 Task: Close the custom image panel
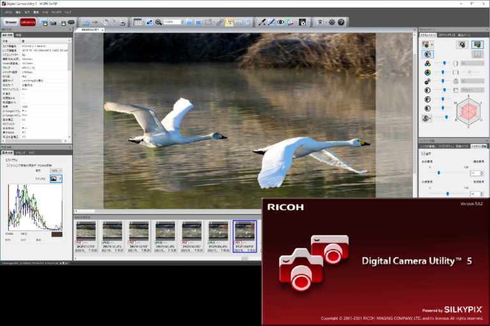[487, 29]
